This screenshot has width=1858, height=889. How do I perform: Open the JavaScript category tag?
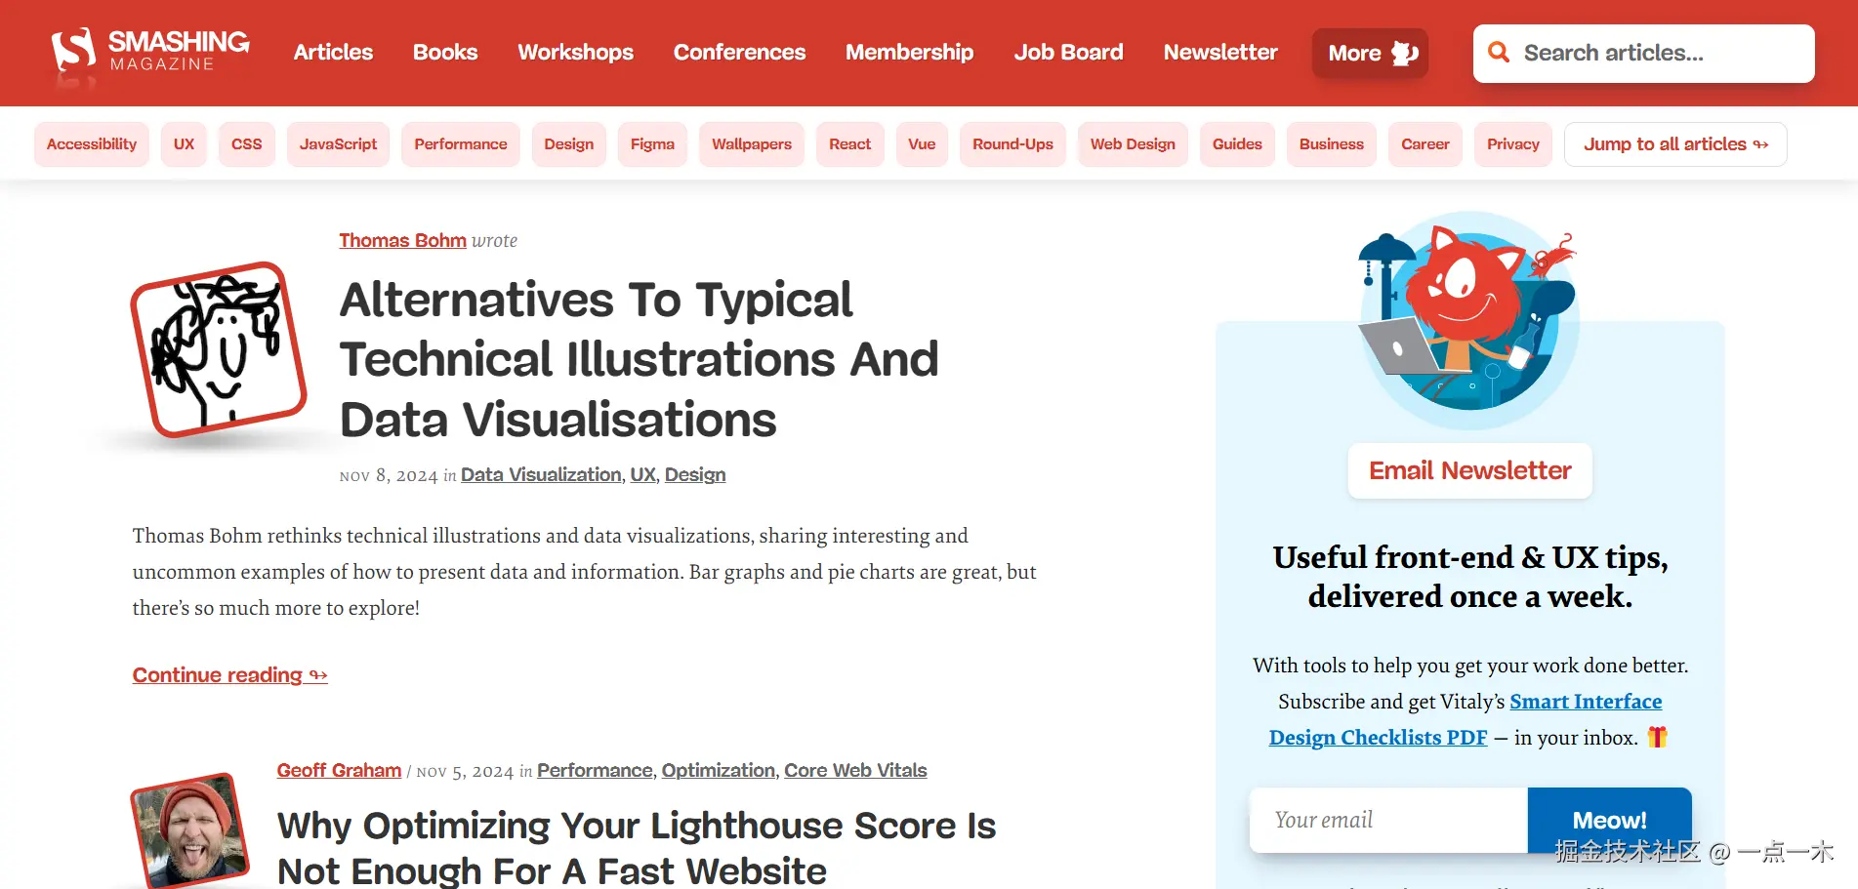pos(338,144)
